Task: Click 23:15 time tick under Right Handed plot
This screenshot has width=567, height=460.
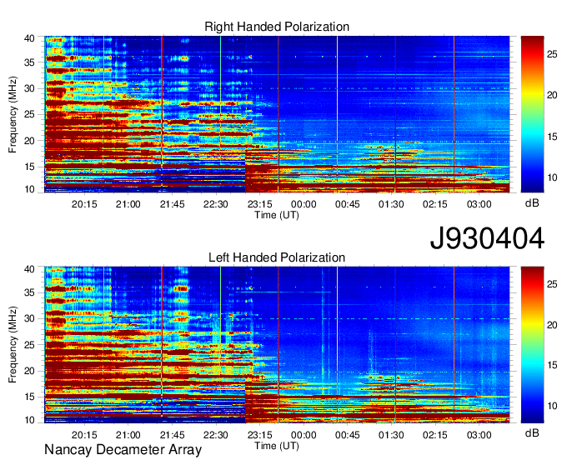Action: click(x=259, y=204)
